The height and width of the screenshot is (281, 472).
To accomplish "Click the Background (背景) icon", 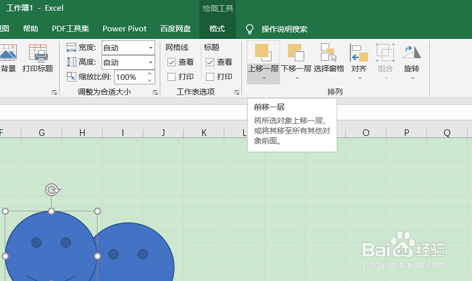I will pos(8,53).
